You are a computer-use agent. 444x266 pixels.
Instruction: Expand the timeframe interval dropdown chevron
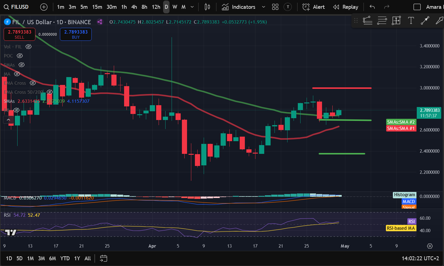[x=192, y=7]
